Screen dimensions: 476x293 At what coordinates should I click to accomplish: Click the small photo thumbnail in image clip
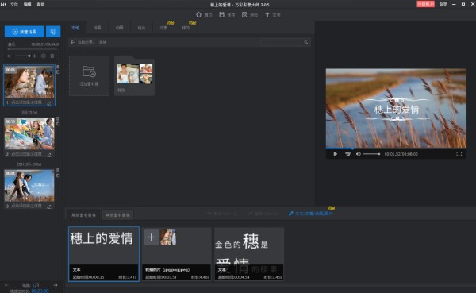coord(168,237)
